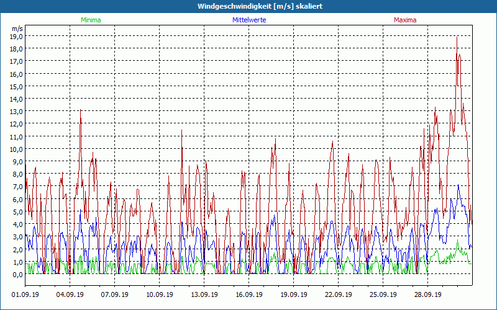Click the 8,0 y-axis value
This screenshot has width=497, height=310.
point(19,174)
